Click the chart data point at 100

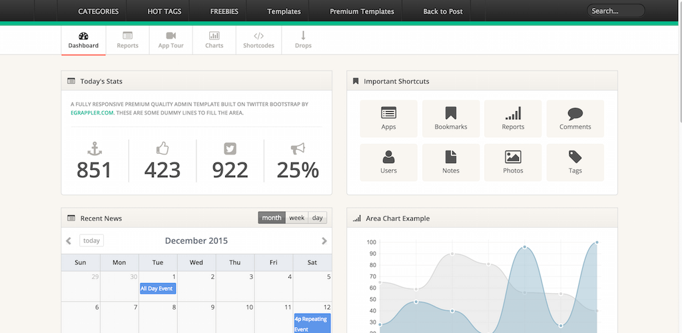(x=597, y=242)
